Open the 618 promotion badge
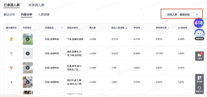The height and width of the screenshot is (97, 207). (198, 23)
